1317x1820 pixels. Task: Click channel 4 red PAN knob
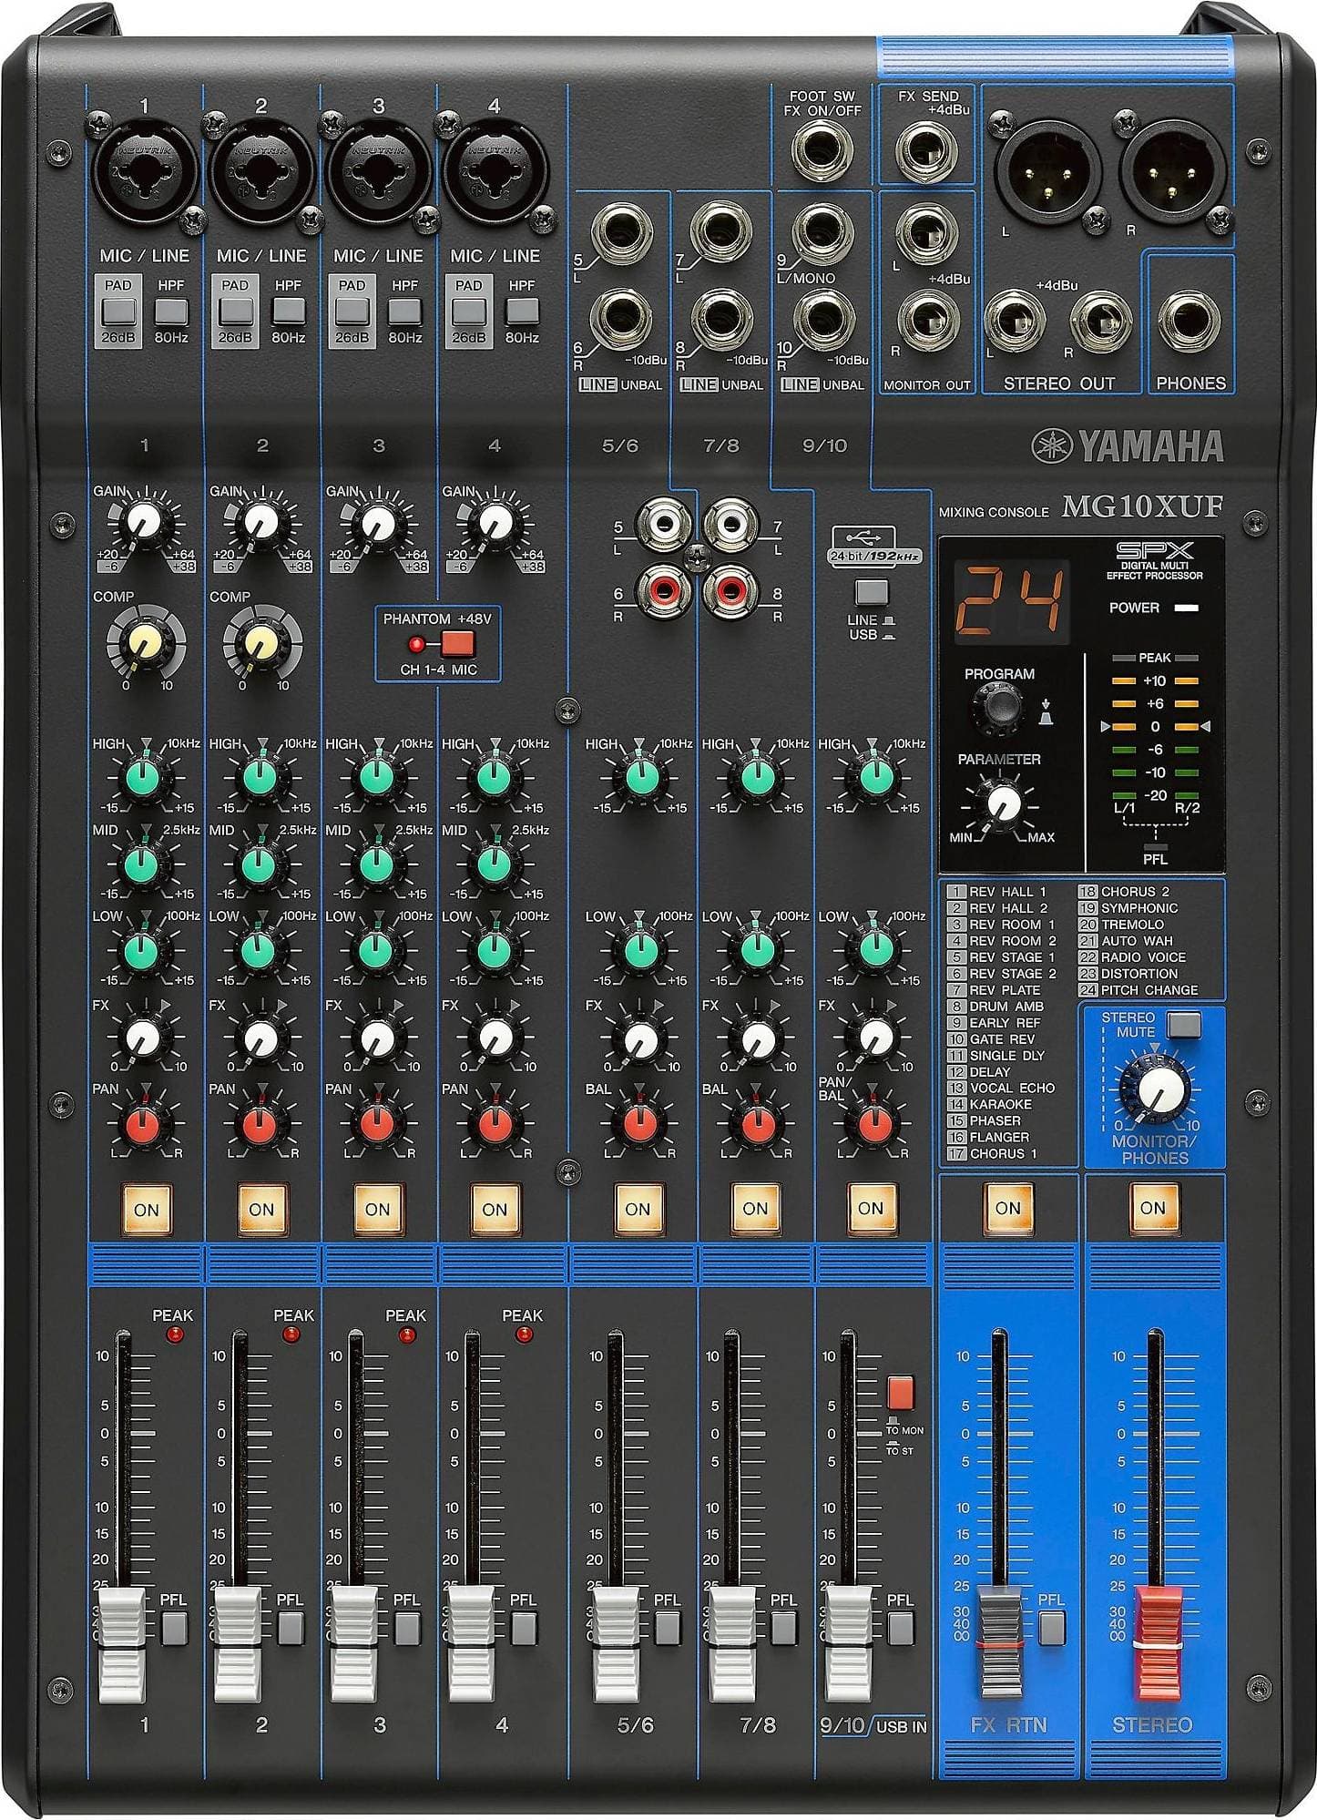point(495,1125)
